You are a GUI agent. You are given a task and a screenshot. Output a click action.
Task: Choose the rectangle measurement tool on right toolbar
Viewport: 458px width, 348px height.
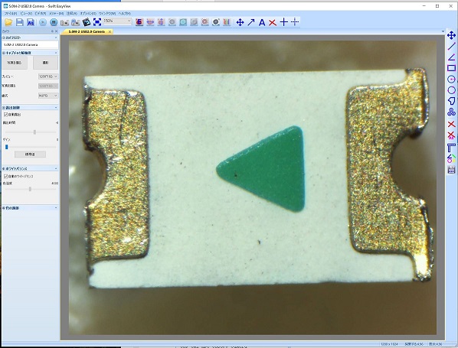point(451,68)
